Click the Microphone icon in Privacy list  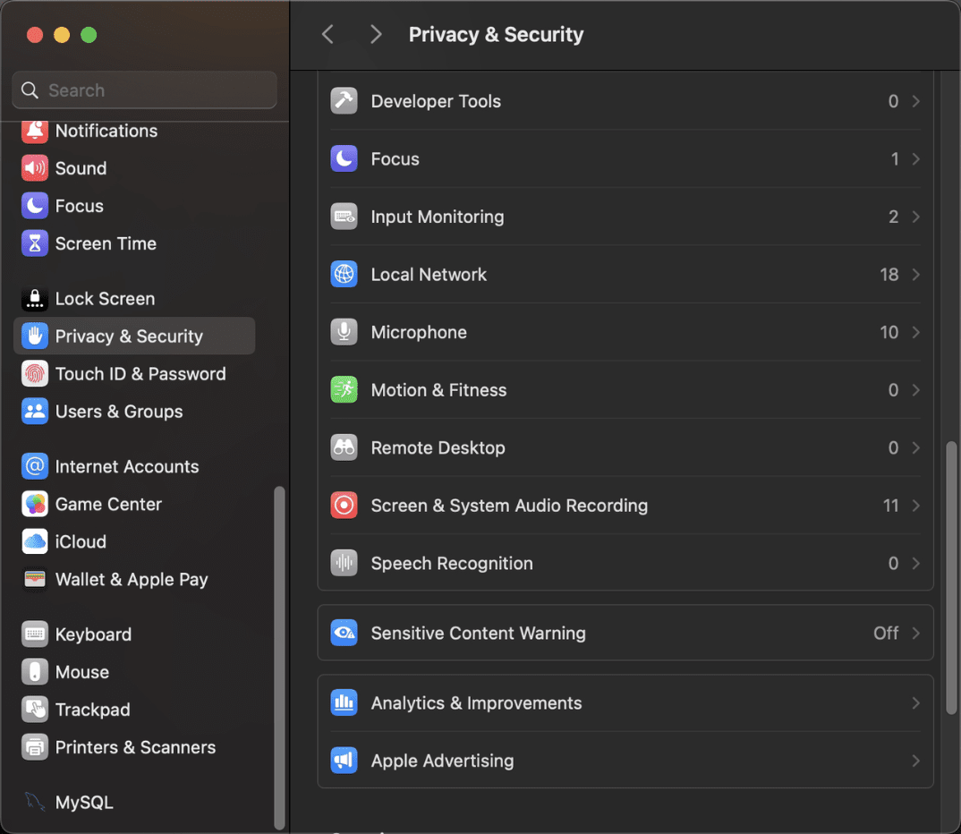pos(344,332)
